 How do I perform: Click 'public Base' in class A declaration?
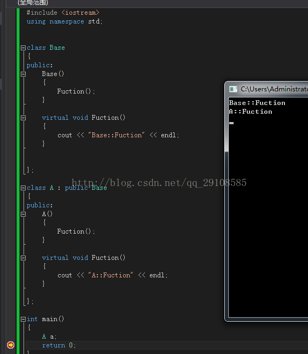(x=86, y=188)
